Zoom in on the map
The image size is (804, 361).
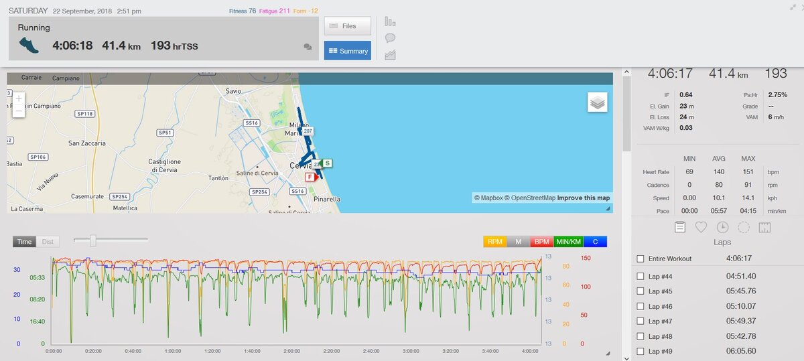click(x=18, y=98)
